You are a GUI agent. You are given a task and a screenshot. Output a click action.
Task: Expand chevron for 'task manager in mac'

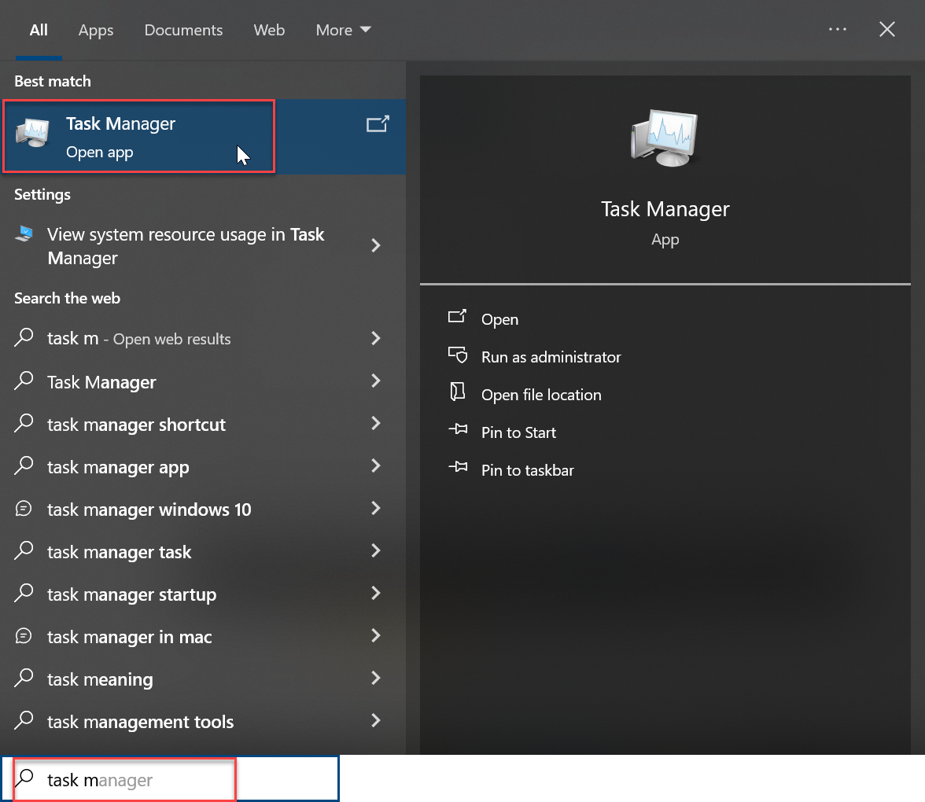pos(376,635)
